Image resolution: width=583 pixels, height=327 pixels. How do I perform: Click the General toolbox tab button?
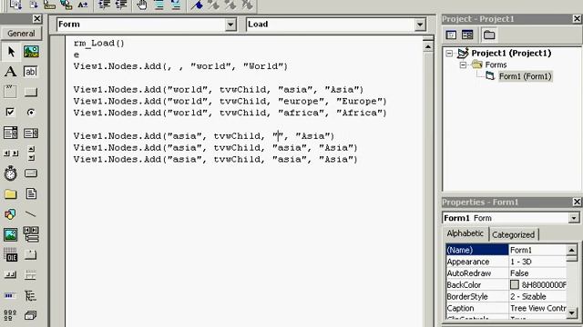click(21, 34)
